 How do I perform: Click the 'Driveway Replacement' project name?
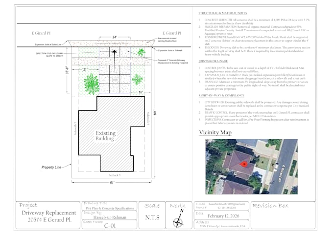click(x=49, y=213)
